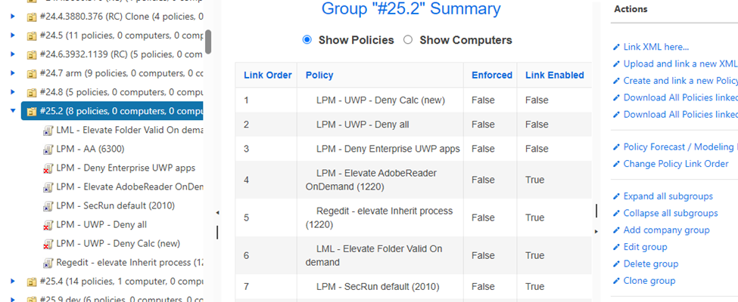738x302 pixels.
Task: Click the pencil icon next to Clone group
Action: [616, 281]
